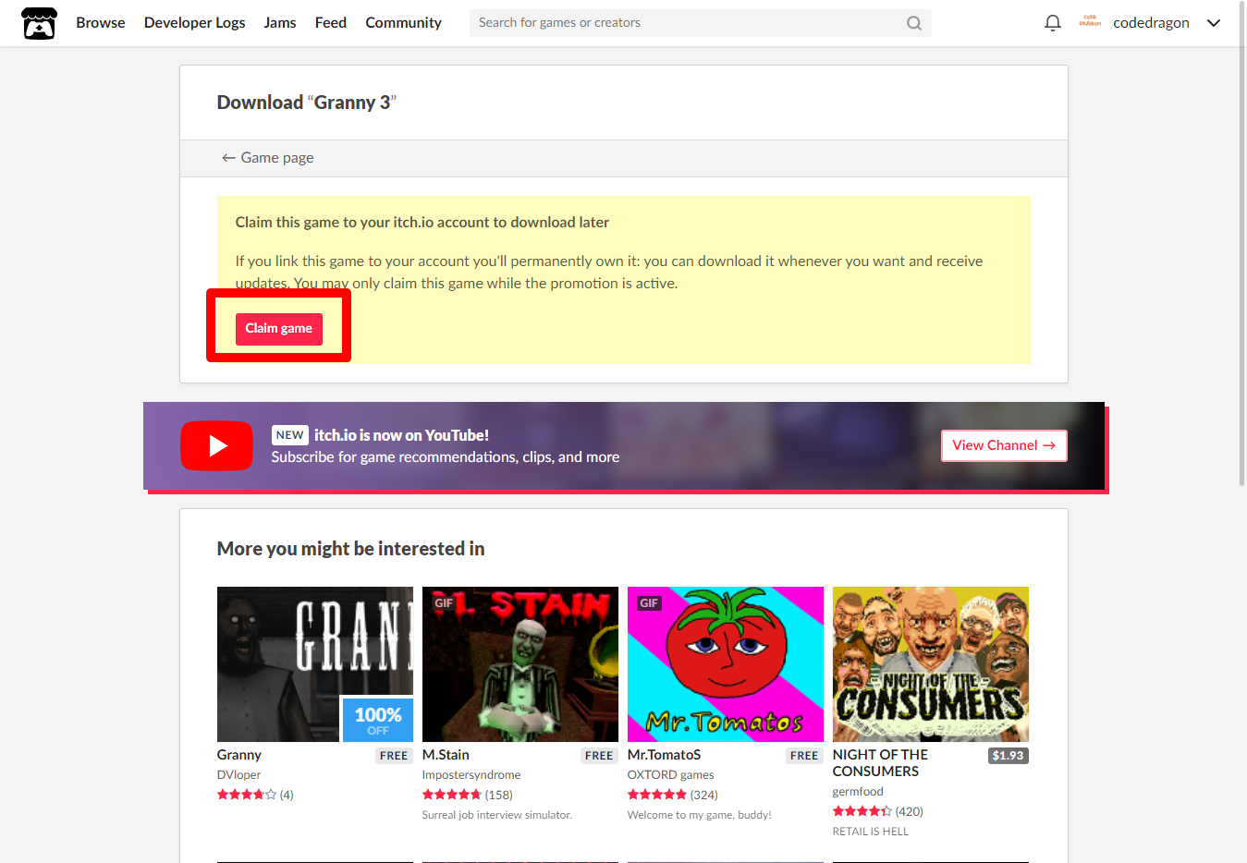Click the FREE tag next to M.Stain
The height and width of the screenshot is (863, 1247).
pyautogui.click(x=599, y=756)
